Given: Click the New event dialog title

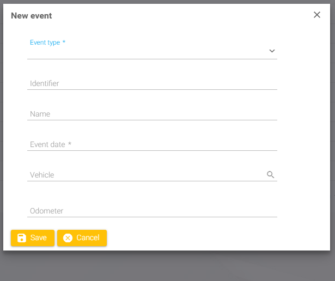Looking at the screenshot, I should [32, 16].
